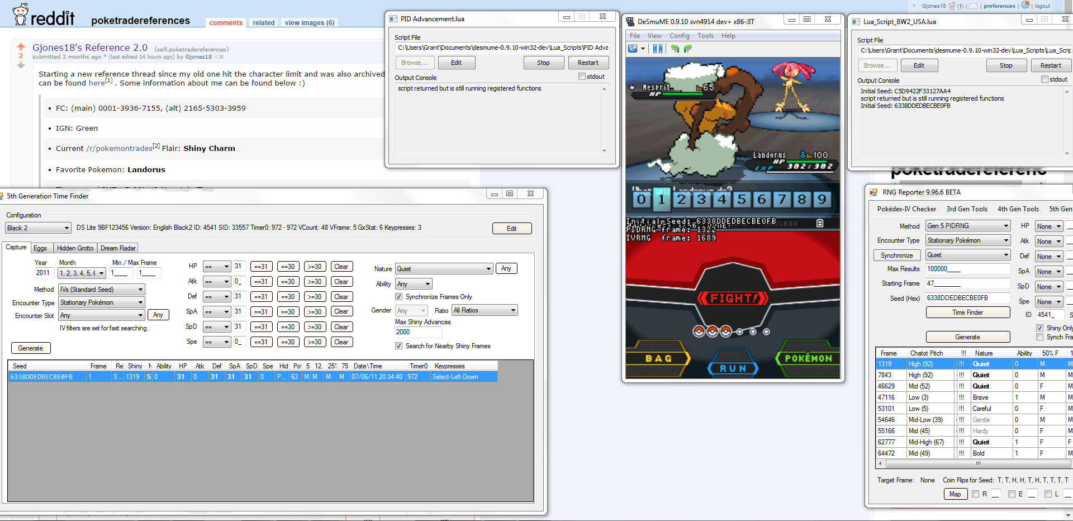Screen dimensions: 1073x521
Task: Open the IVs (Standard Seed) Method dropdown
Action: click(102, 290)
